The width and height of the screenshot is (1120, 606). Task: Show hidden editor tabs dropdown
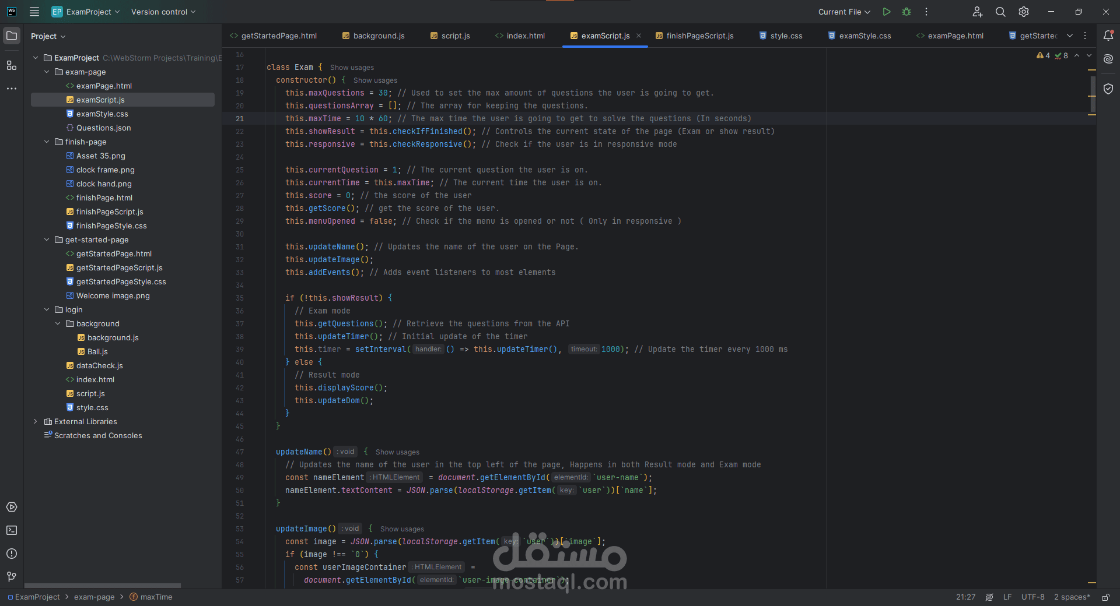1070,36
